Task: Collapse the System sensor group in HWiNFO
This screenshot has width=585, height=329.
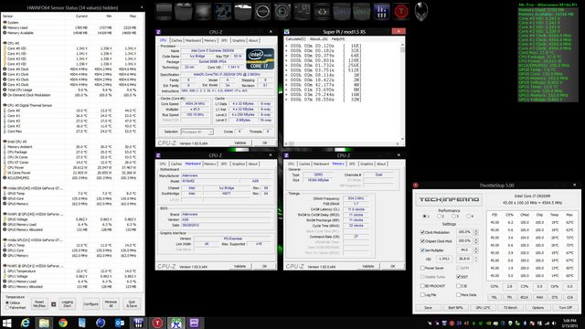Action: pyautogui.click(x=5, y=22)
